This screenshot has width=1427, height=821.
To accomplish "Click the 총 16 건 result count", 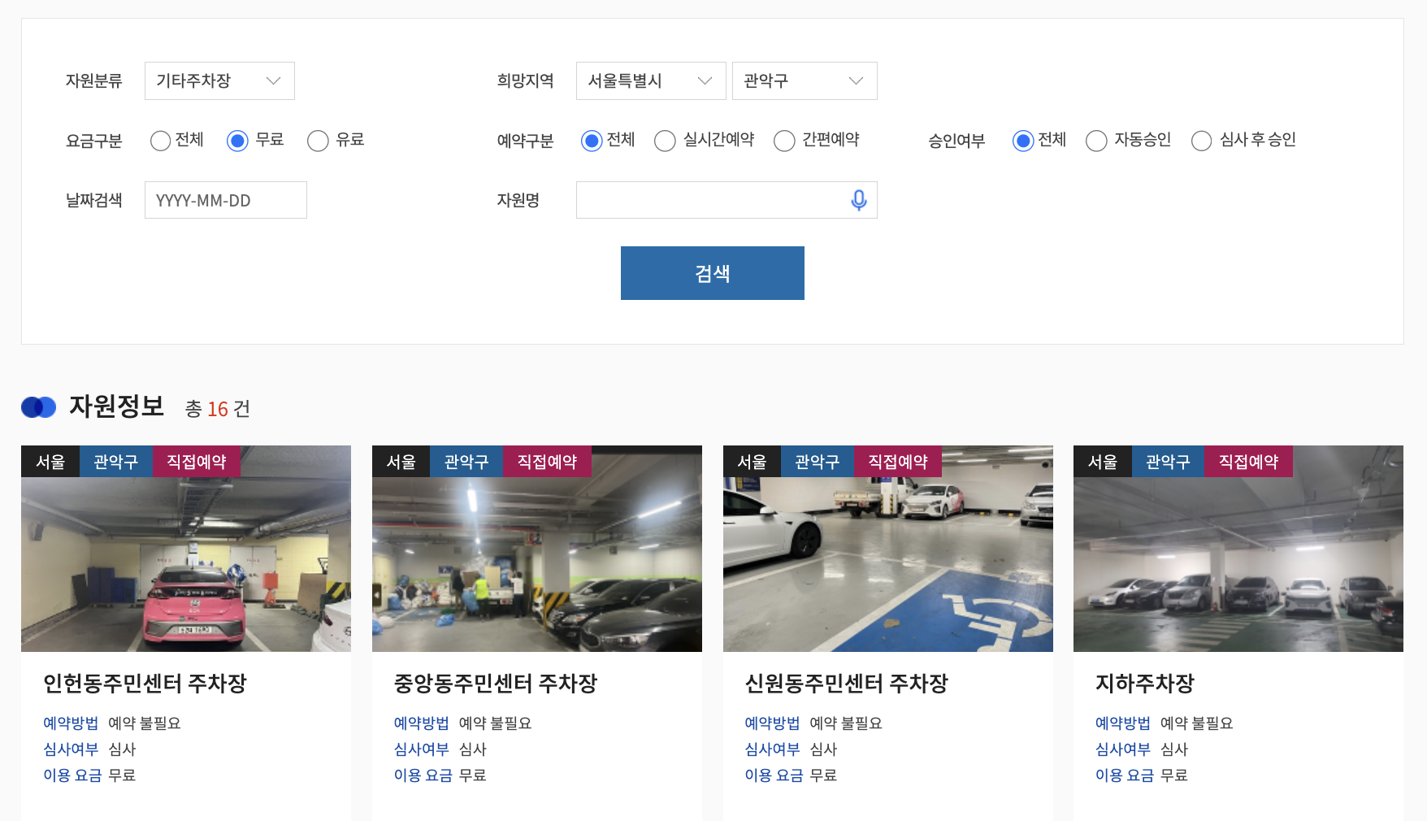I will coord(218,409).
